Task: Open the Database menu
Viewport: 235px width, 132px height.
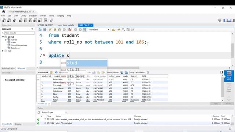Action: (x=33, y=15)
